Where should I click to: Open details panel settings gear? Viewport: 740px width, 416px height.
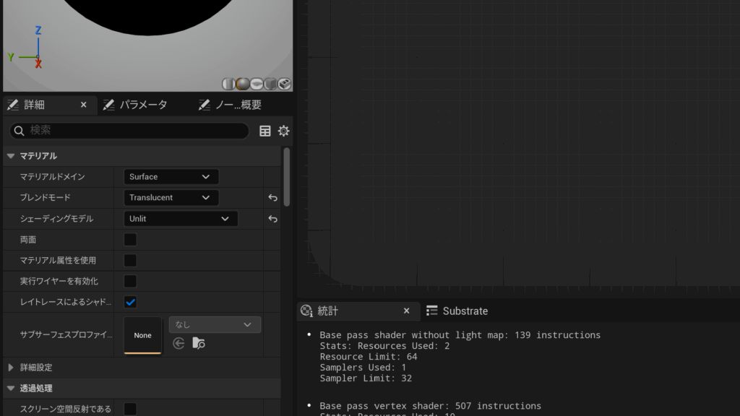pos(283,131)
